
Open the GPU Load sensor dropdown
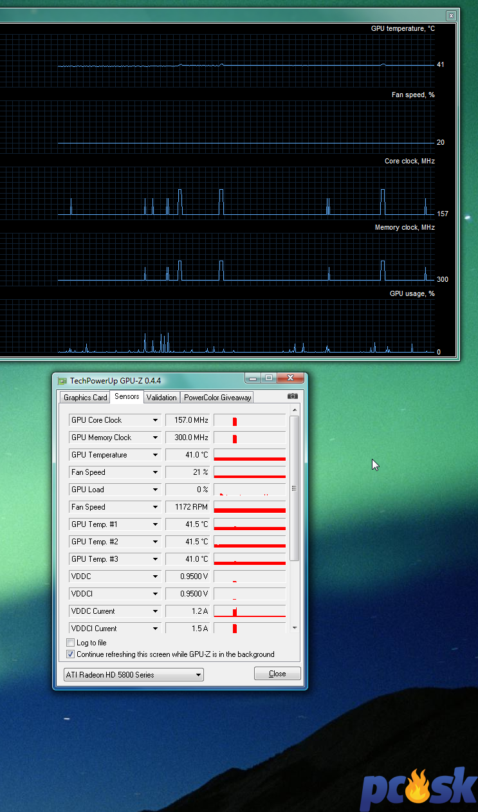(155, 490)
